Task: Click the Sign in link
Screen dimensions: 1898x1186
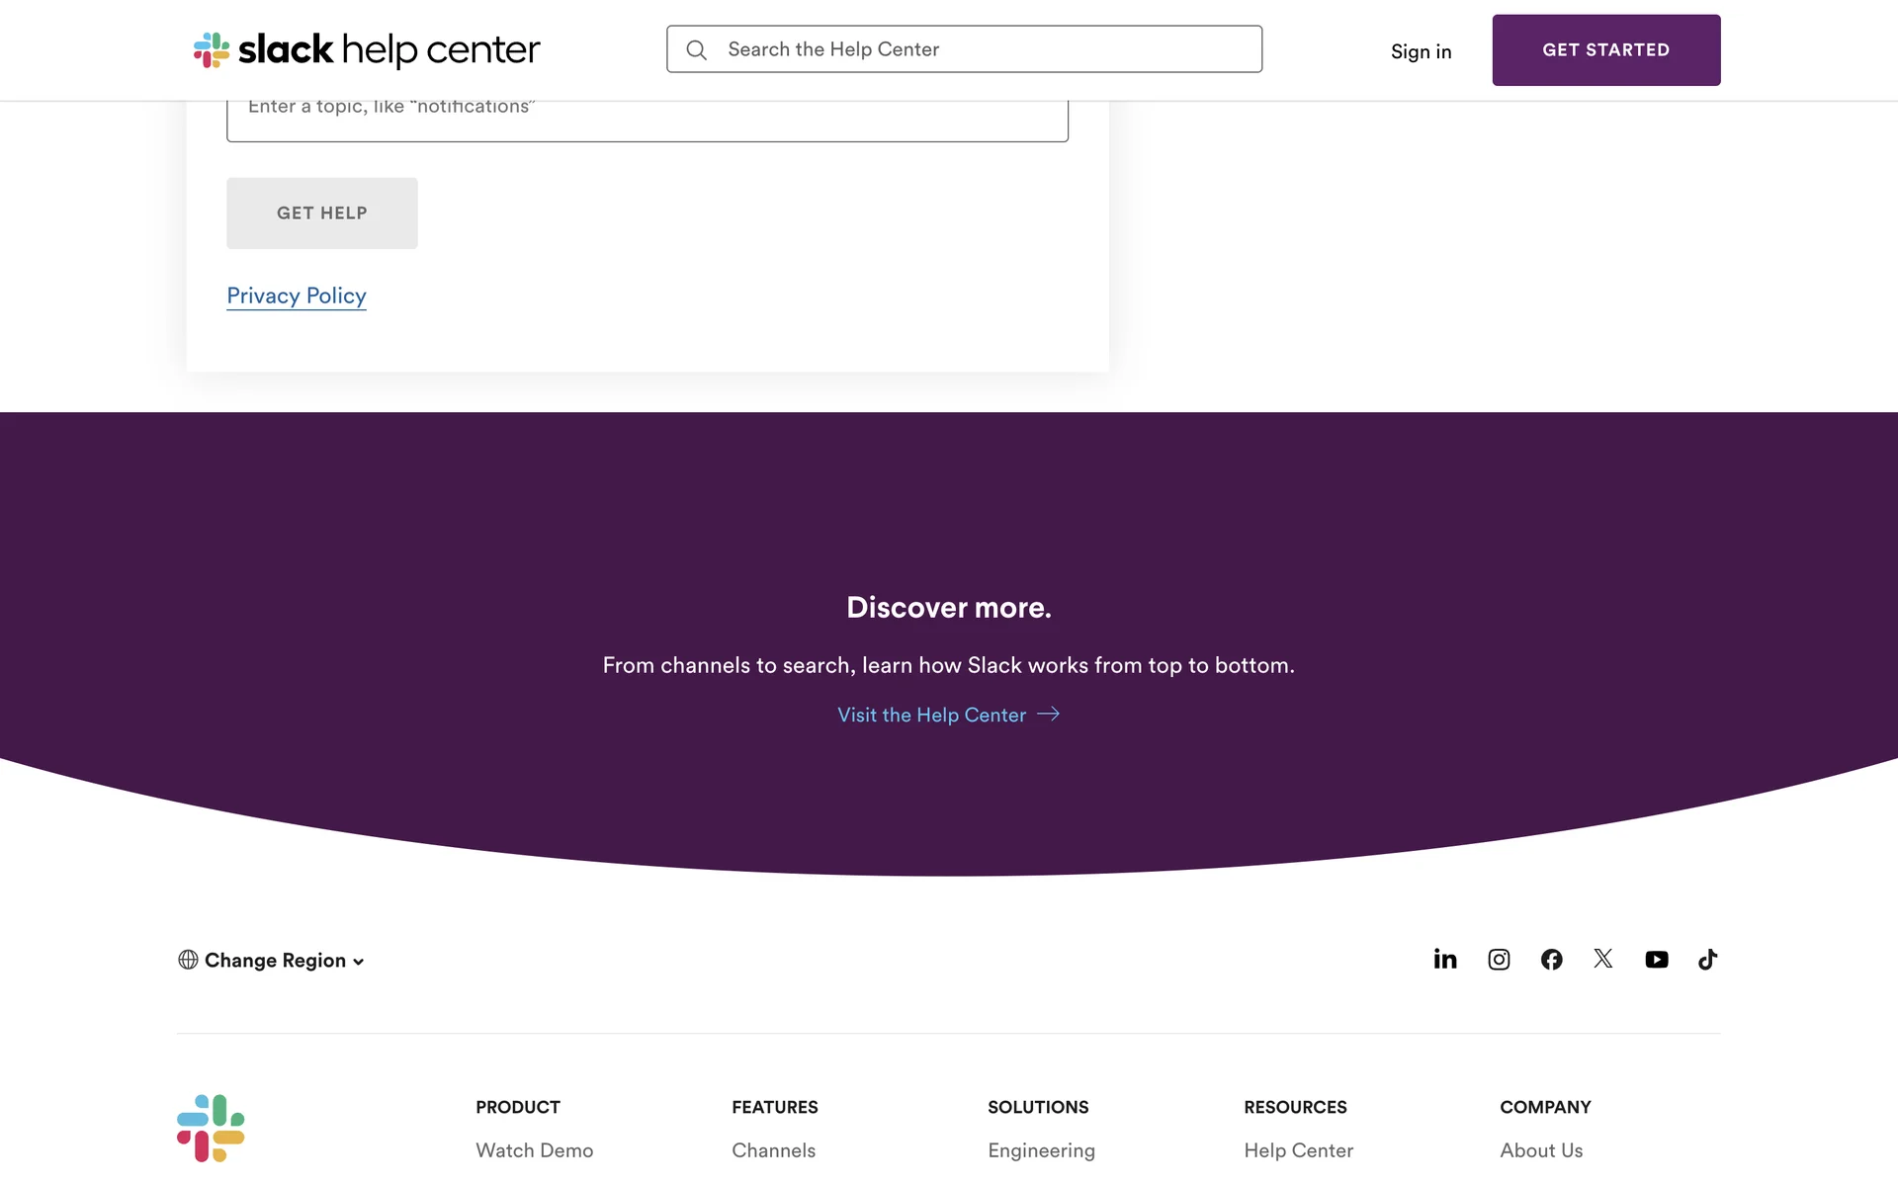Action: (1421, 51)
